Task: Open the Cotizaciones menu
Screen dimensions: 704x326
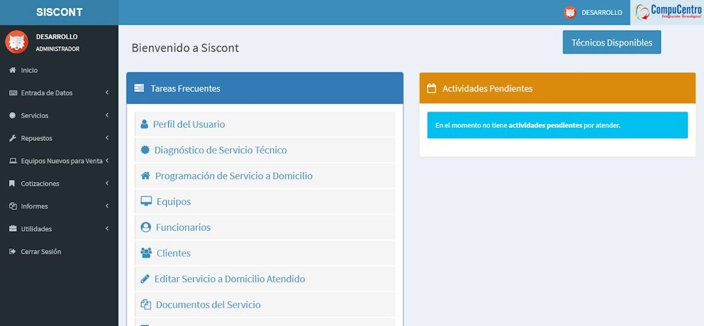Action: coord(59,184)
